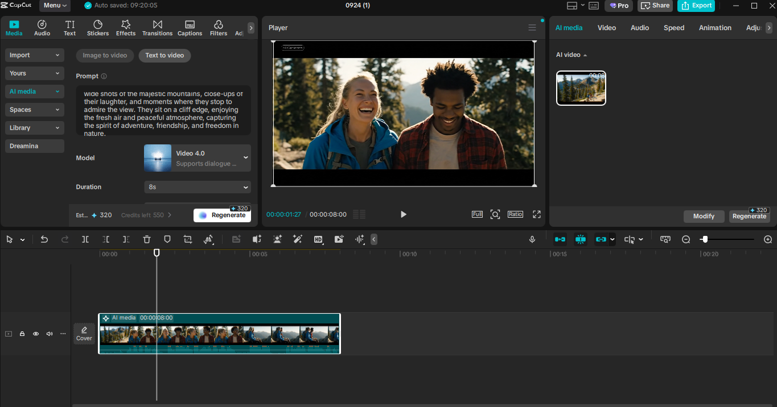Screen dimensions: 777x407
Task: Open the Model dropdown showing Video 4.0
Action: point(197,157)
